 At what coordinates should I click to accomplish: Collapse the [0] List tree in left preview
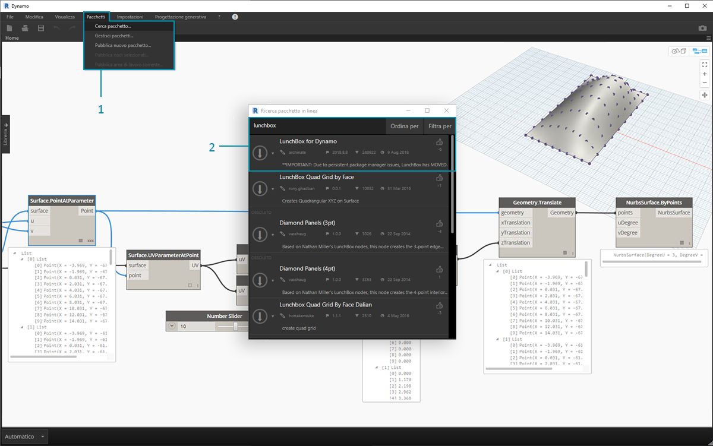[23, 259]
